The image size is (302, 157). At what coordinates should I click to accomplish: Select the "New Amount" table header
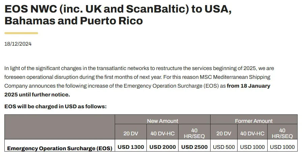(163, 121)
